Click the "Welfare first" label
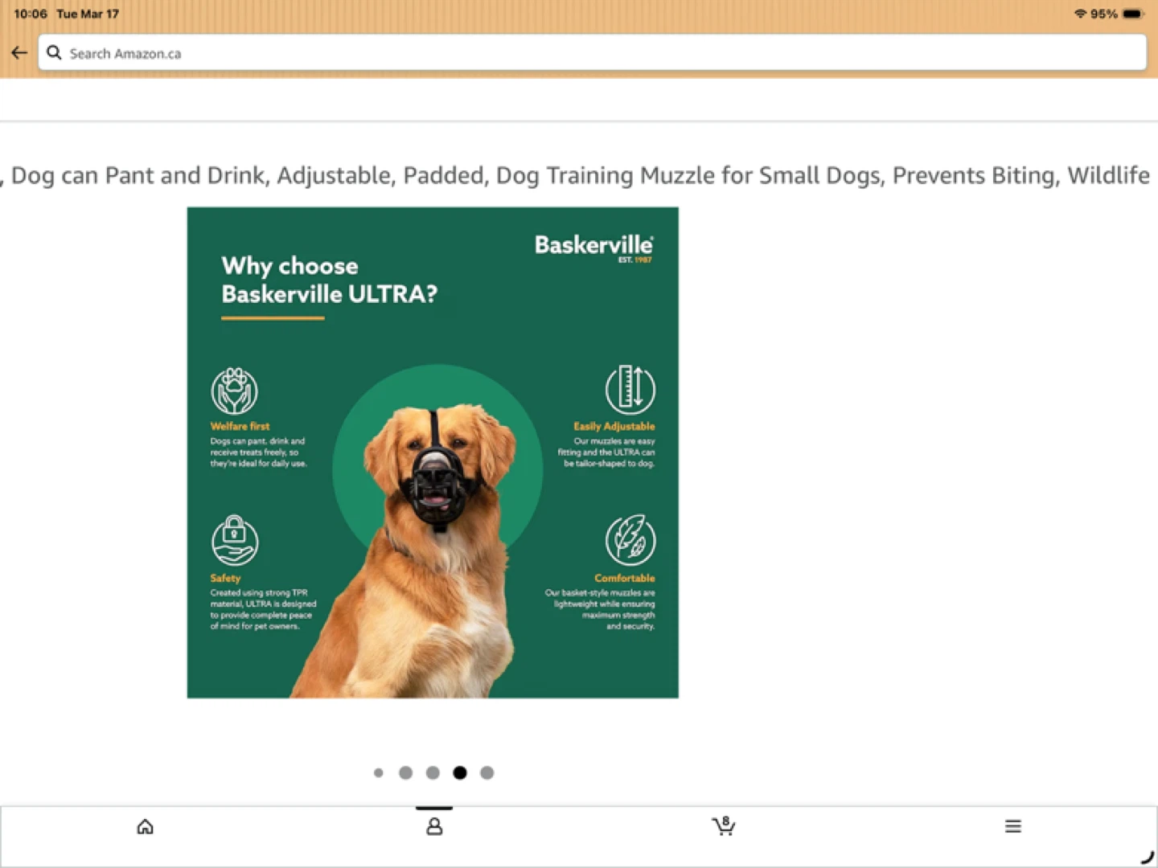Image resolution: width=1158 pixels, height=868 pixels. click(240, 427)
